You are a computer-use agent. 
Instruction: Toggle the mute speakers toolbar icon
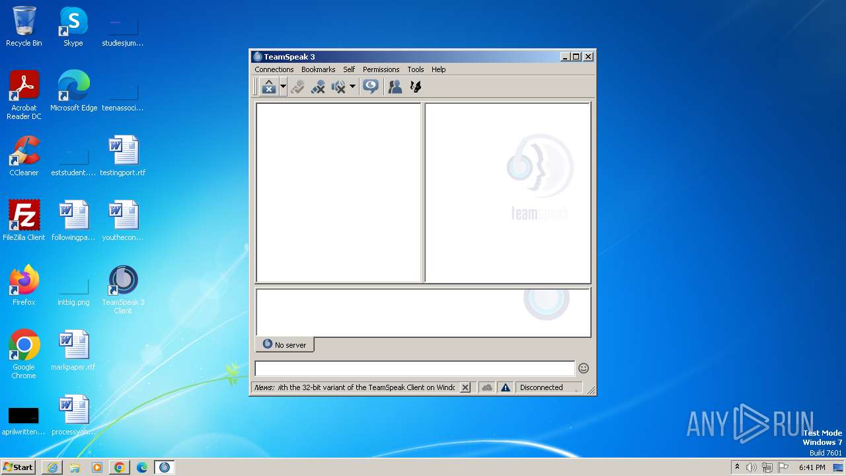[x=338, y=87]
